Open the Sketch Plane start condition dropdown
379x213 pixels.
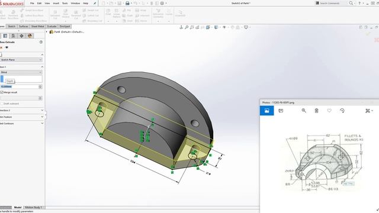pyautogui.click(x=21, y=60)
